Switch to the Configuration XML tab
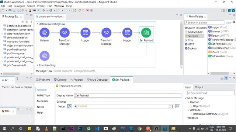Image resolution: width=236 pixels, height=132 pixels. click(x=84, y=71)
